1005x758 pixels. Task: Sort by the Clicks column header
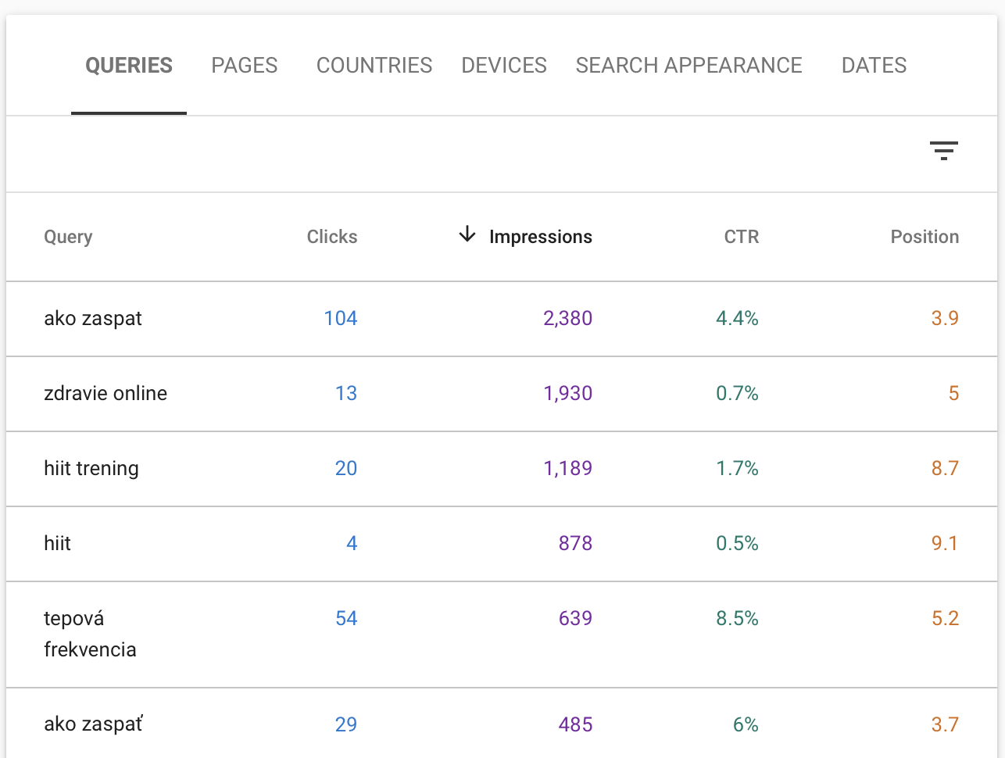[332, 237]
